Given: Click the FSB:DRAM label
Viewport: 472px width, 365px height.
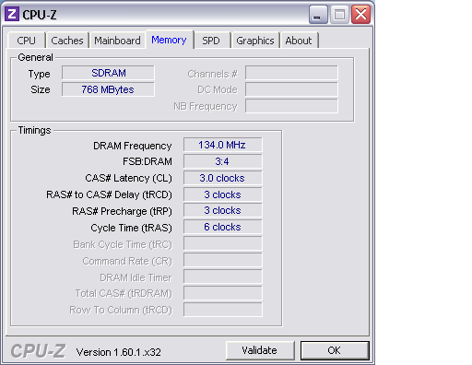Looking at the screenshot, I should point(147,161).
